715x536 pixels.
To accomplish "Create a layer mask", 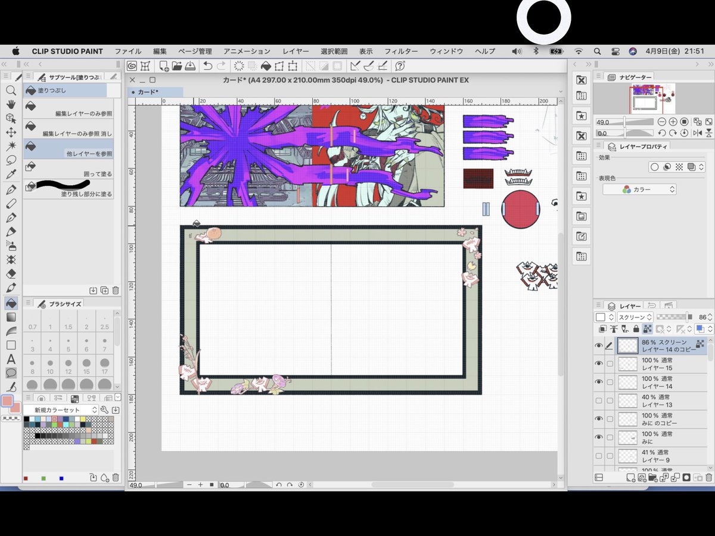I will coord(686,477).
